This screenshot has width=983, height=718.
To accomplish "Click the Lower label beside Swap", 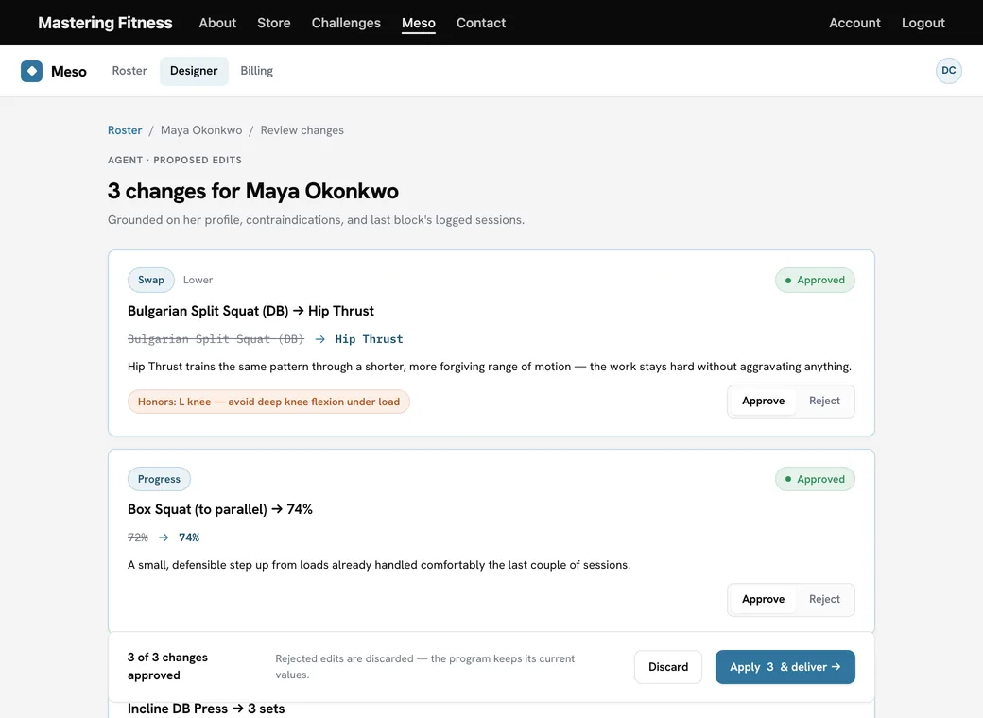I will coord(198,280).
